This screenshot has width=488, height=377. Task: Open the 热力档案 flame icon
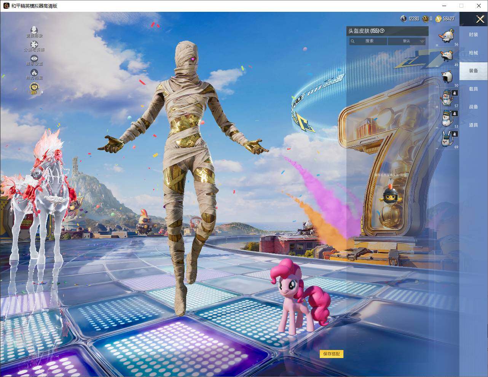tap(34, 72)
